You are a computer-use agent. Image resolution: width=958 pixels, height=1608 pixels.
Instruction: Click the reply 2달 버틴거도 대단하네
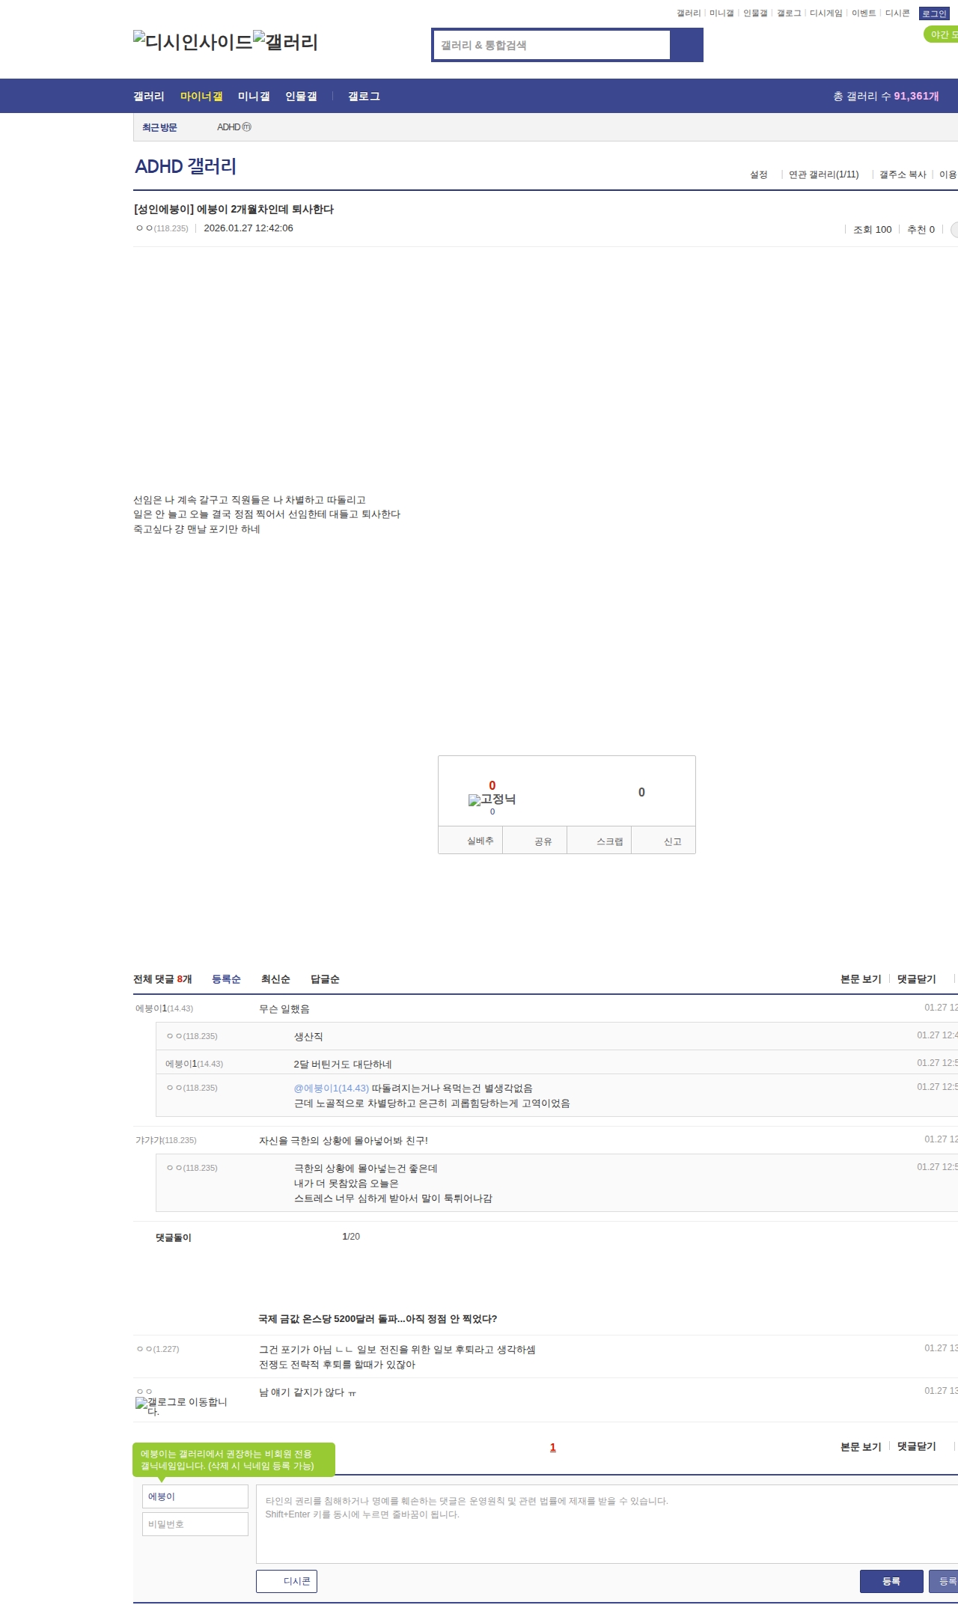pyautogui.click(x=343, y=1065)
